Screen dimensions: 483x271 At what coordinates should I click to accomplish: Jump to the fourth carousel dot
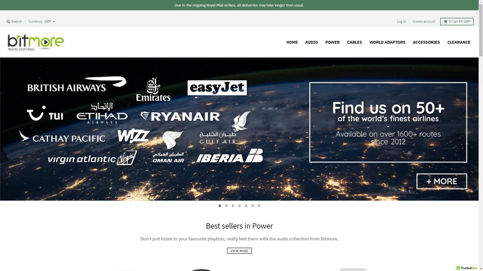click(x=239, y=206)
